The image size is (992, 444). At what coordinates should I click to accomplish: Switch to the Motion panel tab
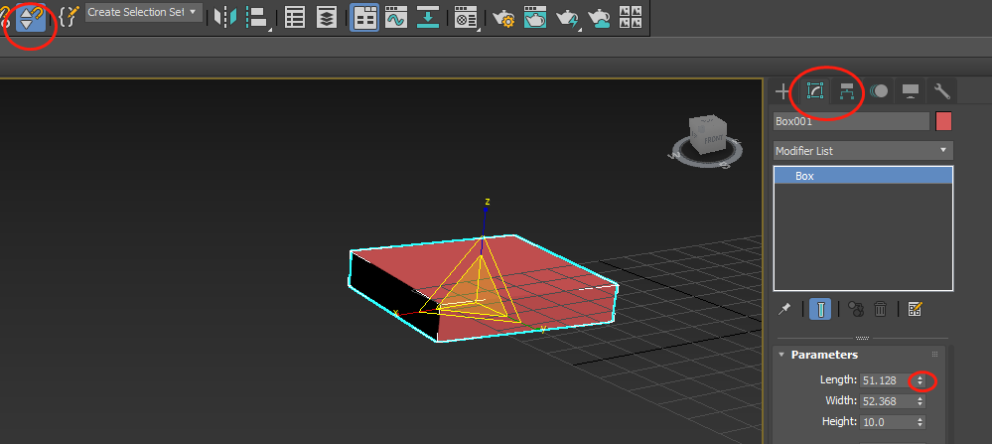[x=878, y=91]
